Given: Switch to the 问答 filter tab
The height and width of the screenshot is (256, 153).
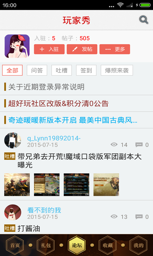Looking at the screenshot, I should [x=37, y=70].
